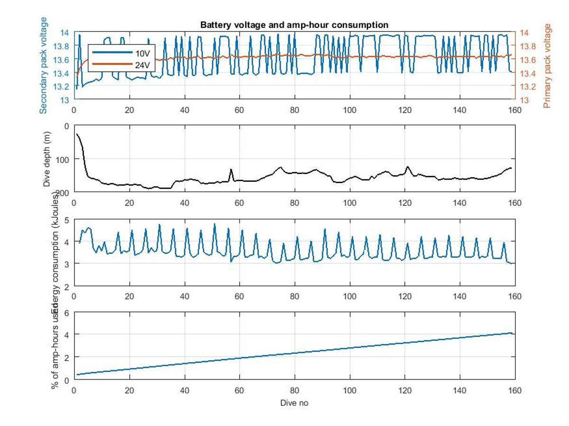569x426 pixels.
Task: Click the '5' tick on the energy consumption axis
Action: click(x=67, y=220)
